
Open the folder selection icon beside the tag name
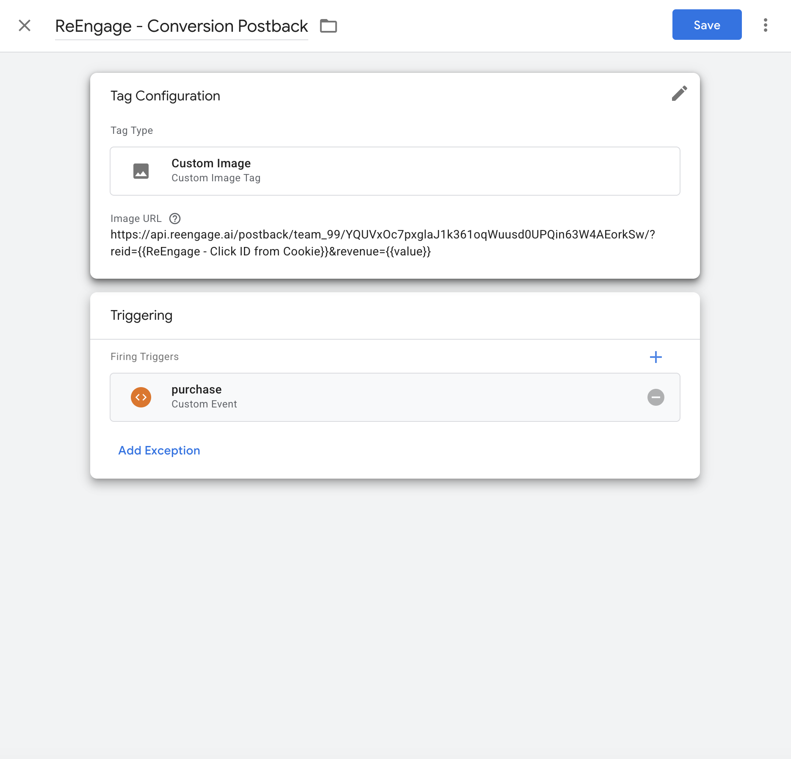coord(328,26)
